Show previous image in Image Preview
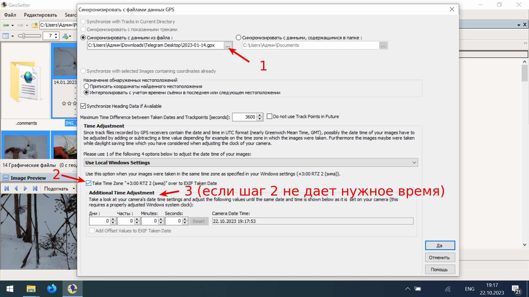Screen dimensions: 529x297 (16, 188)
